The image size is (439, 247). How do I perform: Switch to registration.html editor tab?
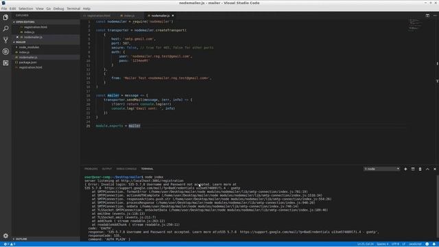point(98,16)
